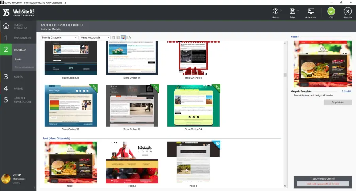Go to step 2 Modello
This screenshot has height=191, width=356.
click(18, 49)
